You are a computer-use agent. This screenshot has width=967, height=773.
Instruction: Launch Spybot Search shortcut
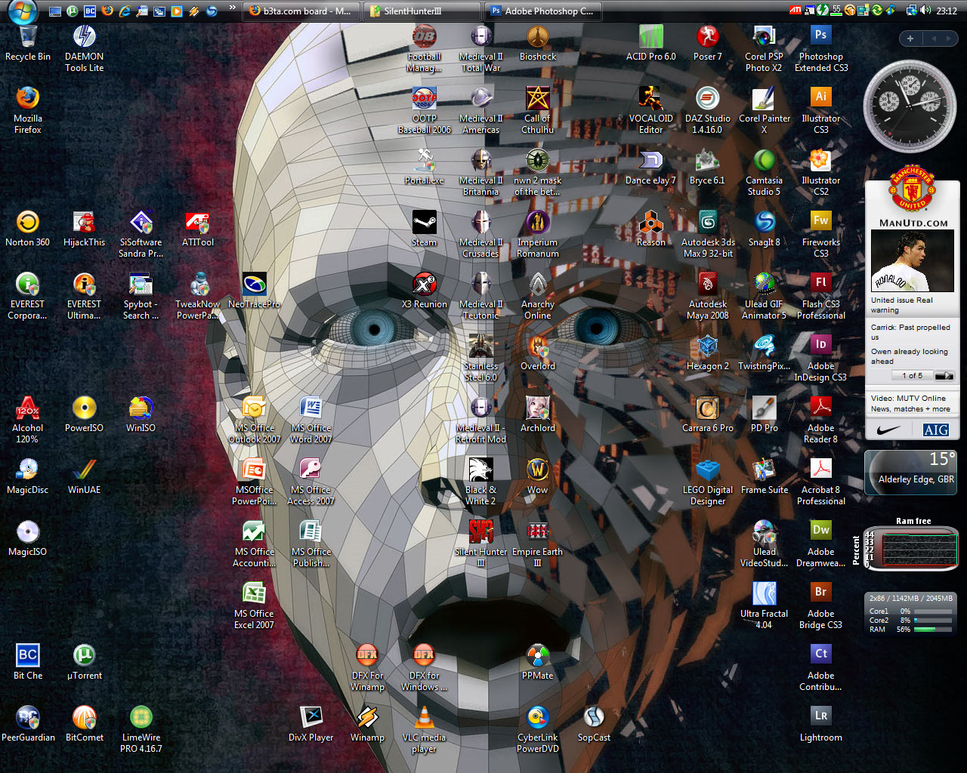click(141, 296)
